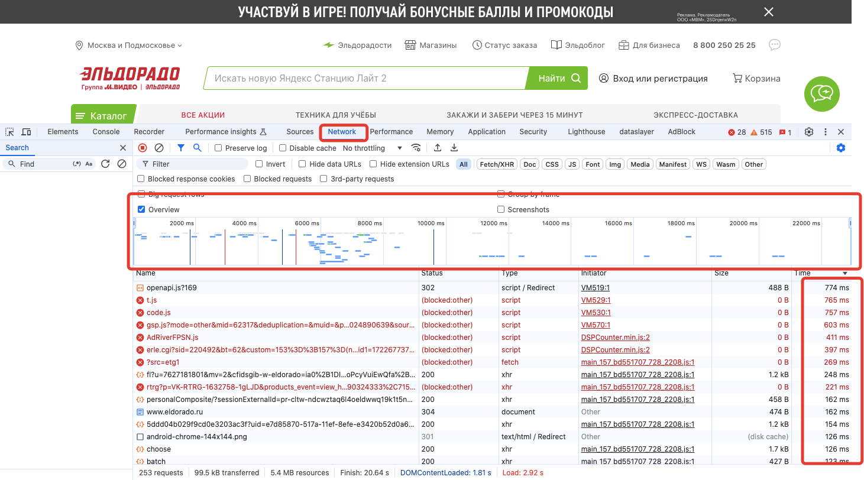The width and height of the screenshot is (864, 480).
Task: Open the VM519:1 initiator link
Action: click(x=595, y=288)
